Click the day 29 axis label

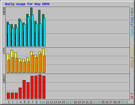coord(119,102)
